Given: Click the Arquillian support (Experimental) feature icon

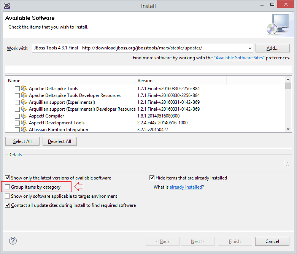Looking at the screenshot, I should pyautogui.click(x=24, y=102).
